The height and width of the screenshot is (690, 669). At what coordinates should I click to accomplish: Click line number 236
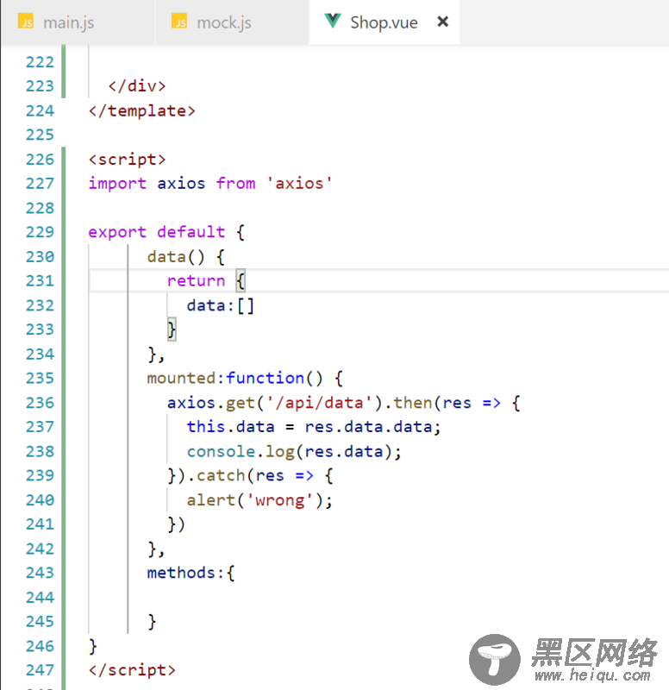[40, 403]
